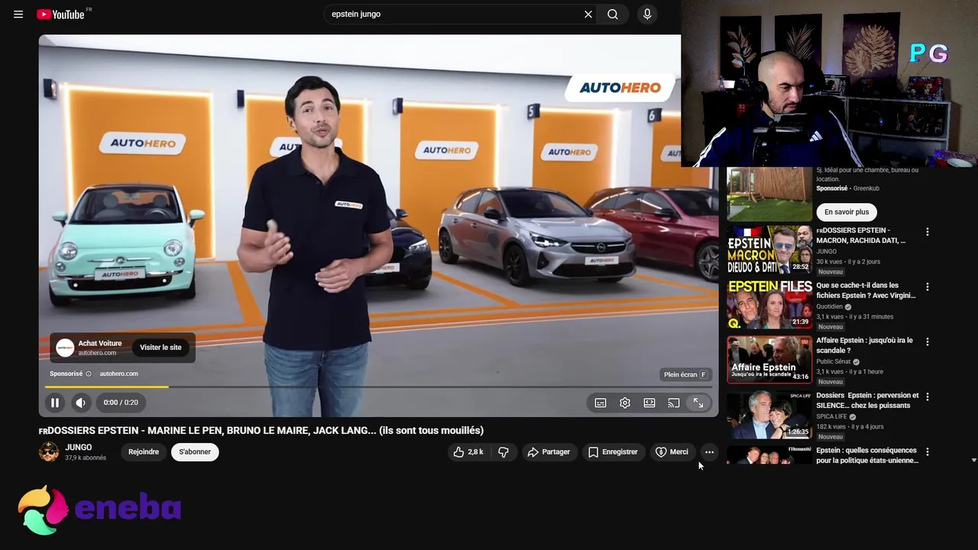Clear the search box with X
978x550 pixels.
[588, 14]
